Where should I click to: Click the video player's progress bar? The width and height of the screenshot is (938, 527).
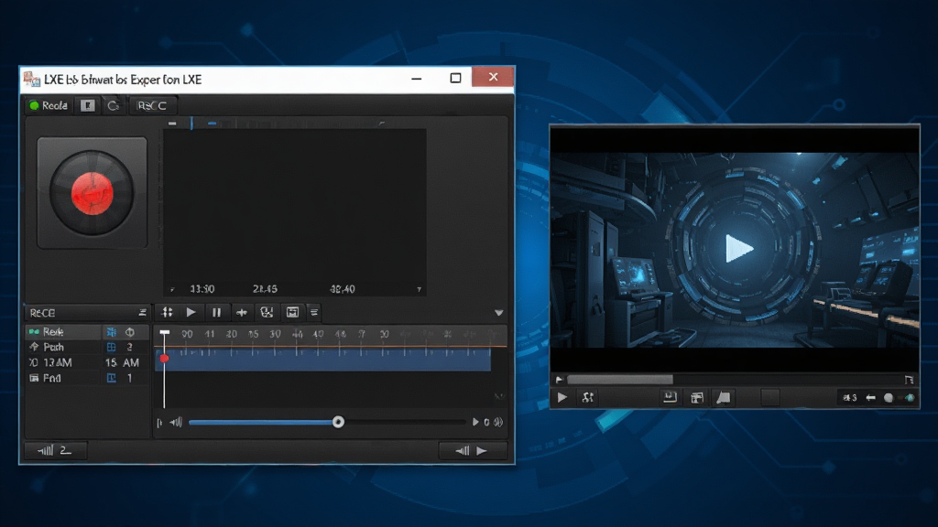(x=736, y=380)
